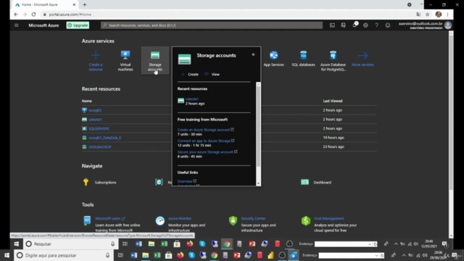
Task: Select the Azure Monitor gauge icon
Action: [x=160, y=220]
